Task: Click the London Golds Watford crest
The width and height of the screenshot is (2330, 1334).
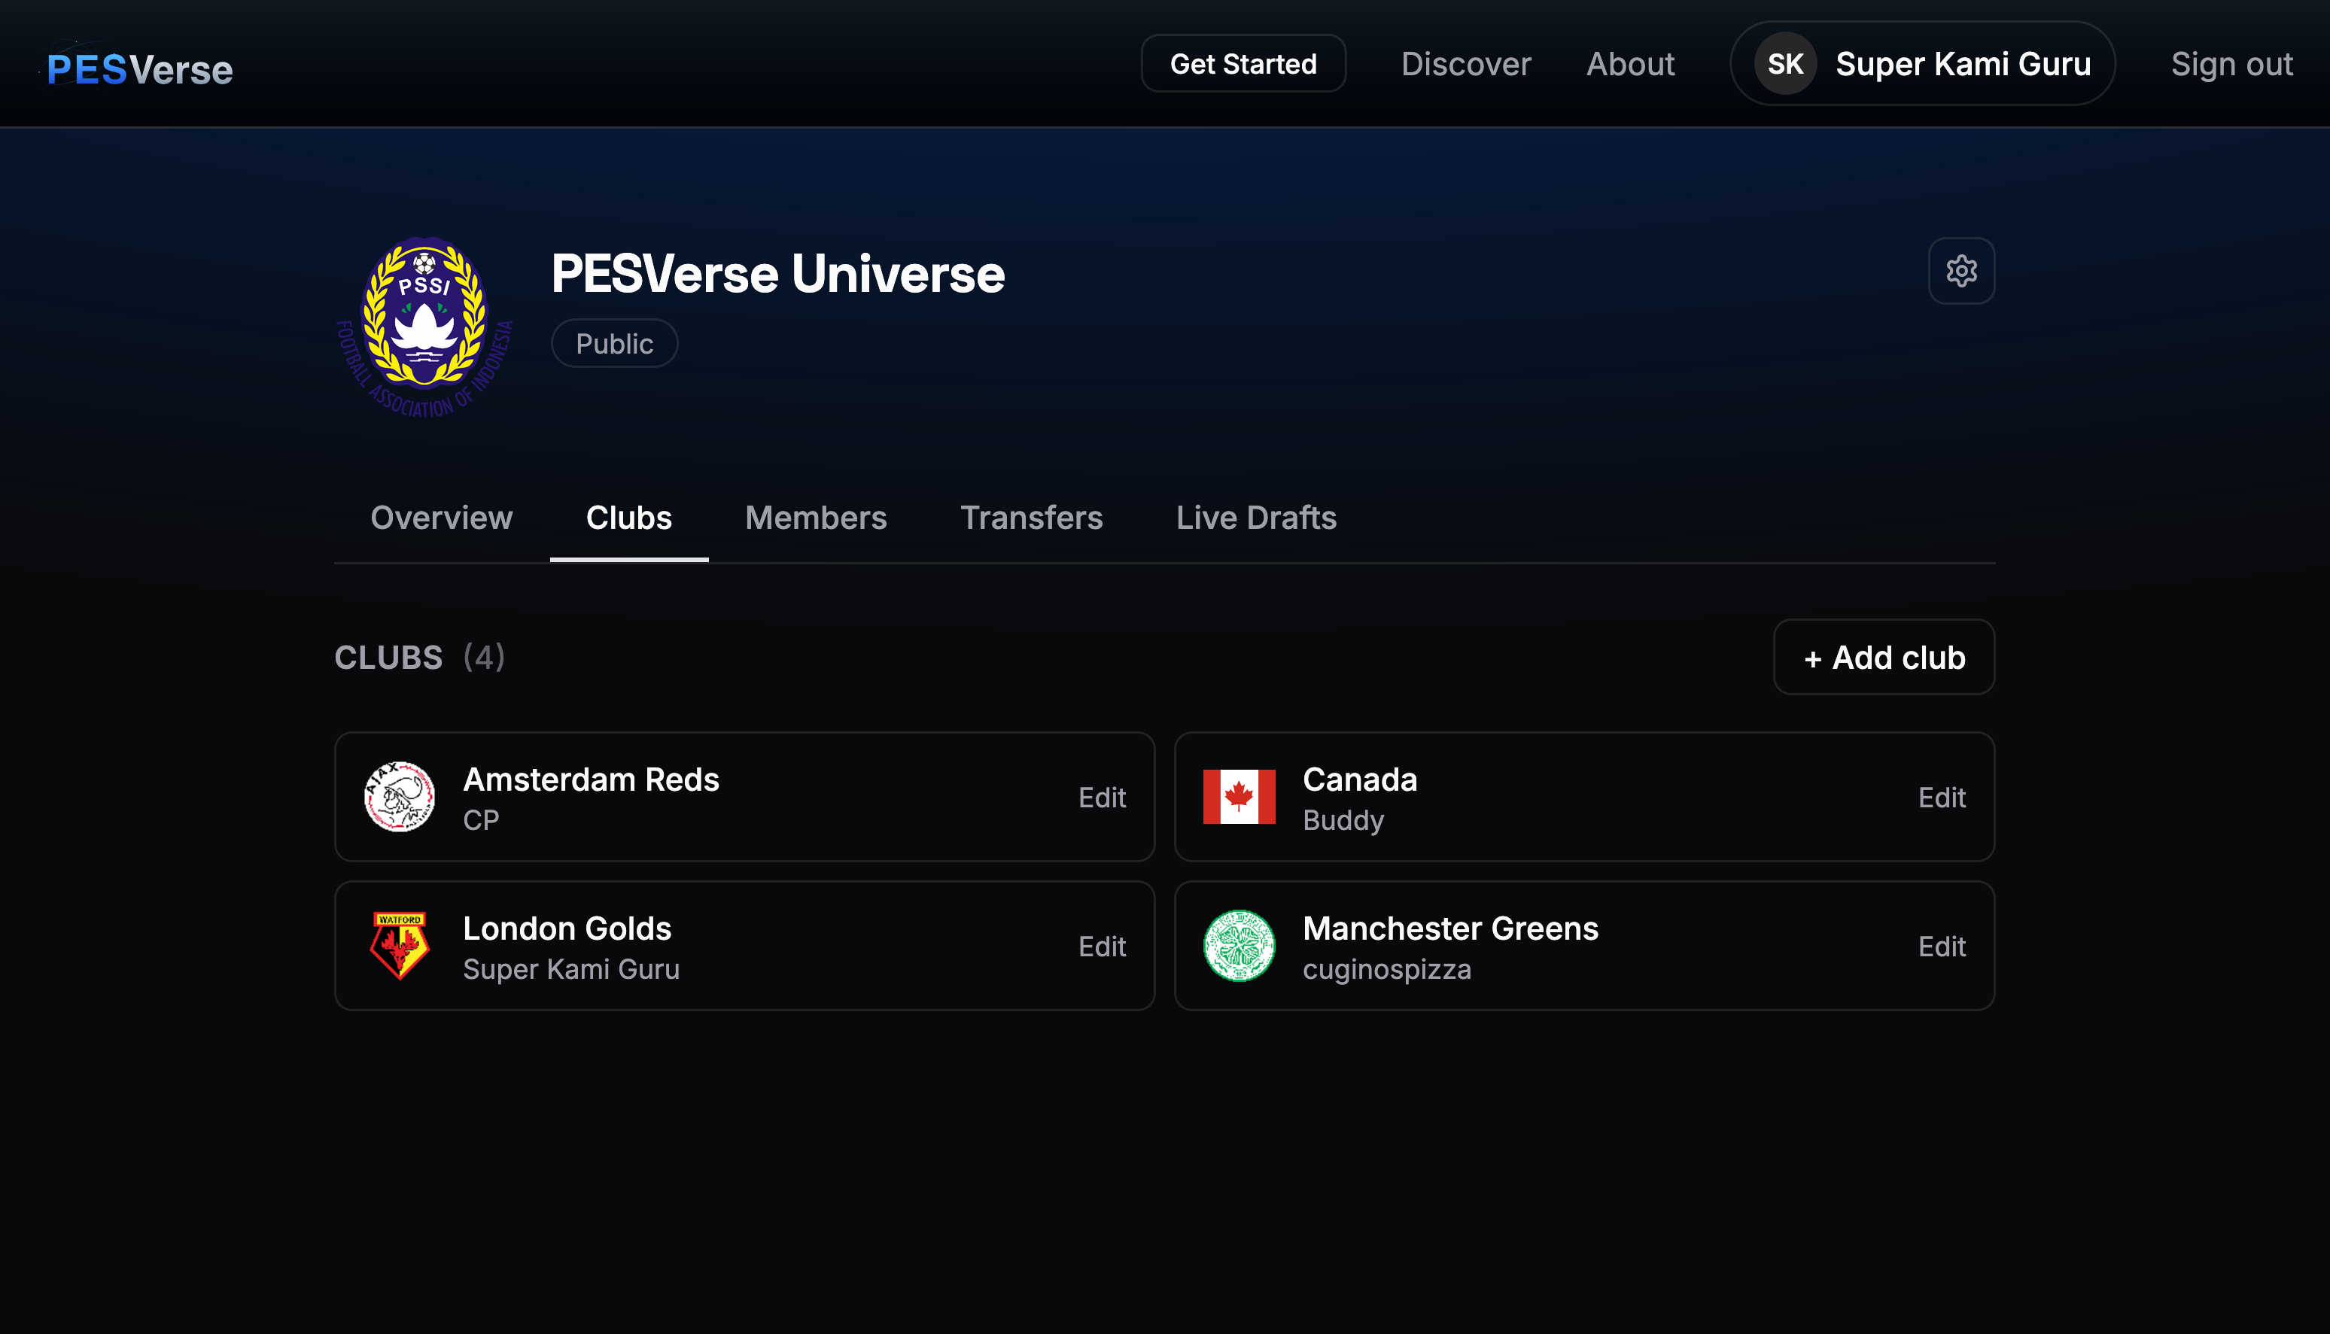Action: [400, 946]
